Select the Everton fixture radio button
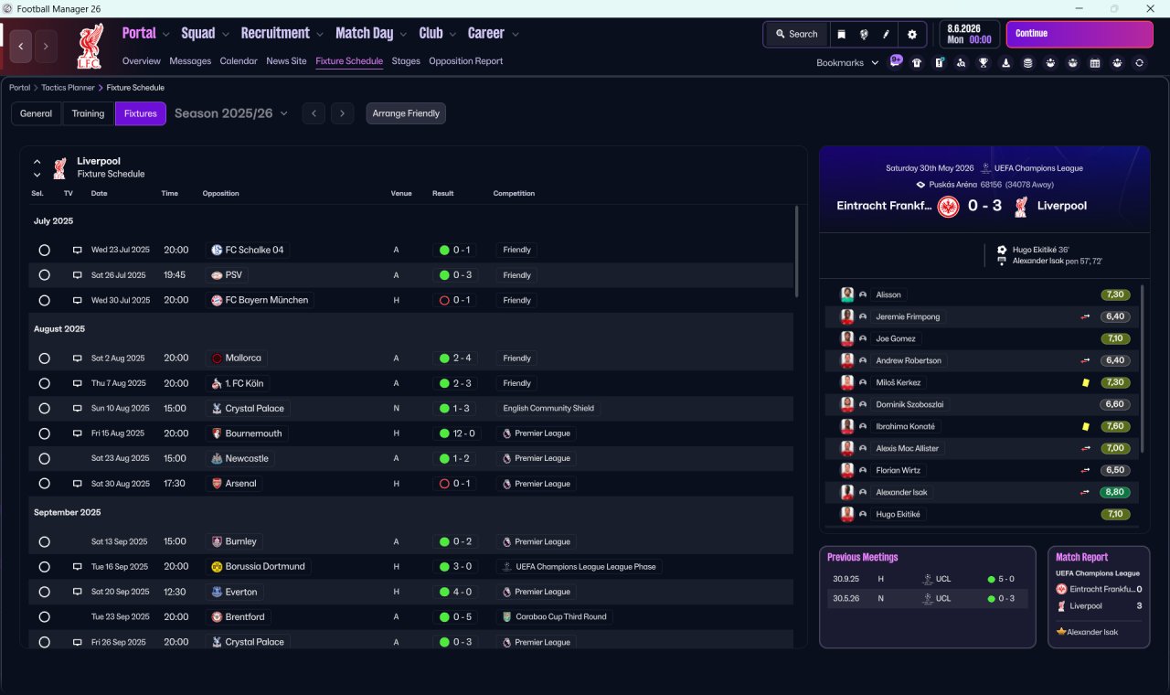Image resolution: width=1170 pixels, height=695 pixels. [x=44, y=592]
